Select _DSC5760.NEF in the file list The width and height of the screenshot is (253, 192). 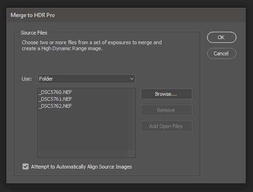click(55, 92)
